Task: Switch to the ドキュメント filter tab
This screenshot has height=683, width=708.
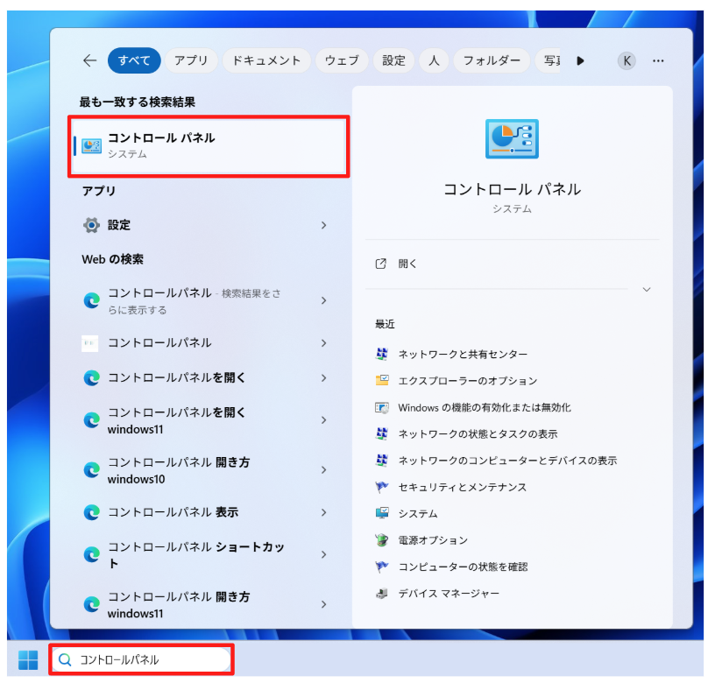Action: click(266, 60)
